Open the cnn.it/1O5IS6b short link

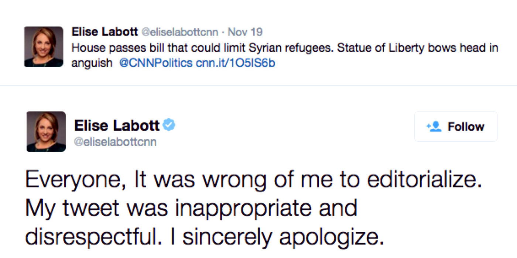(x=236, y=63)
